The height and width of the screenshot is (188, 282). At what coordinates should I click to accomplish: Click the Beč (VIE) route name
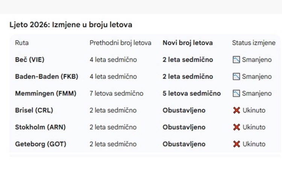[30, 60]
